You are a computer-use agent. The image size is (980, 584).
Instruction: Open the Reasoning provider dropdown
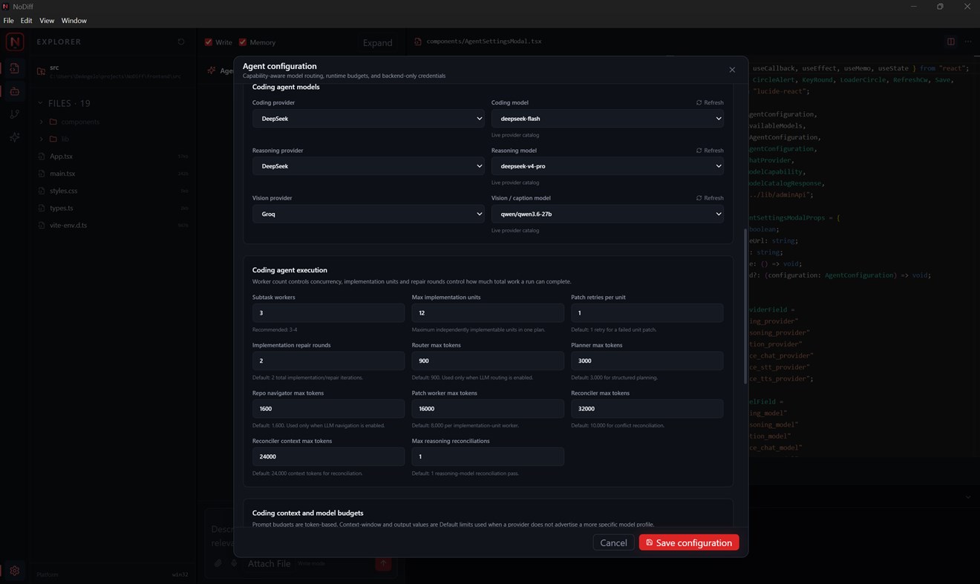(368, 166)
